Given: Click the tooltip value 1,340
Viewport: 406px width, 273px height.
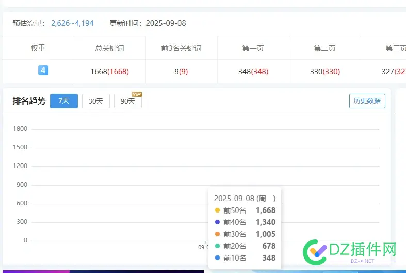Looking at the screenshot, I should (x=266, y=222).
